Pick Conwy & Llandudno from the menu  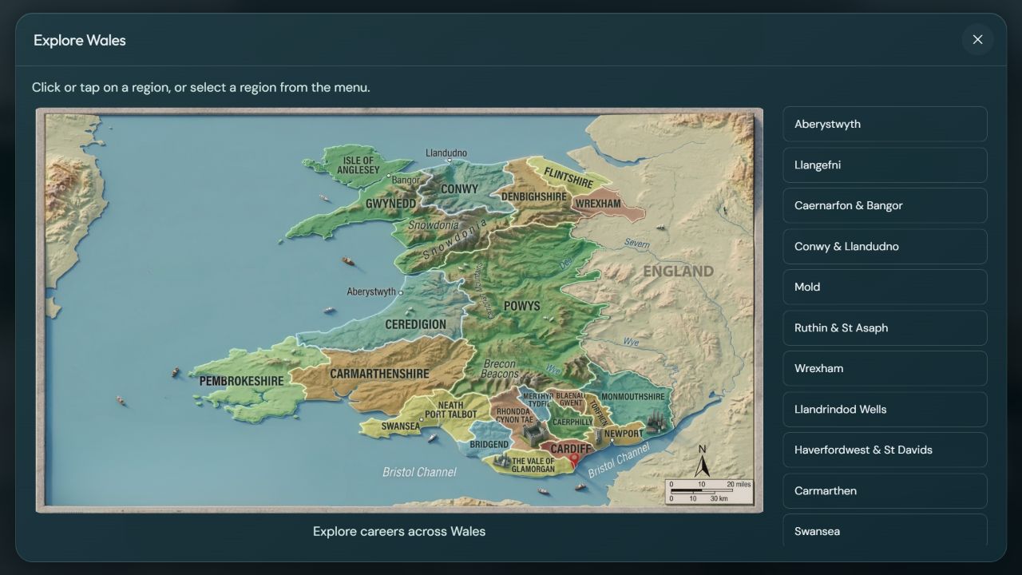click(x=885, y=246)
